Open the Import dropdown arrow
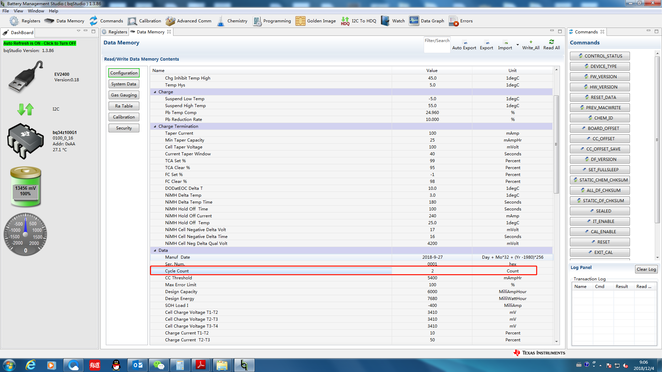Image resolution: width=662 pixels, height=372 pixels. tap(518, 45)
